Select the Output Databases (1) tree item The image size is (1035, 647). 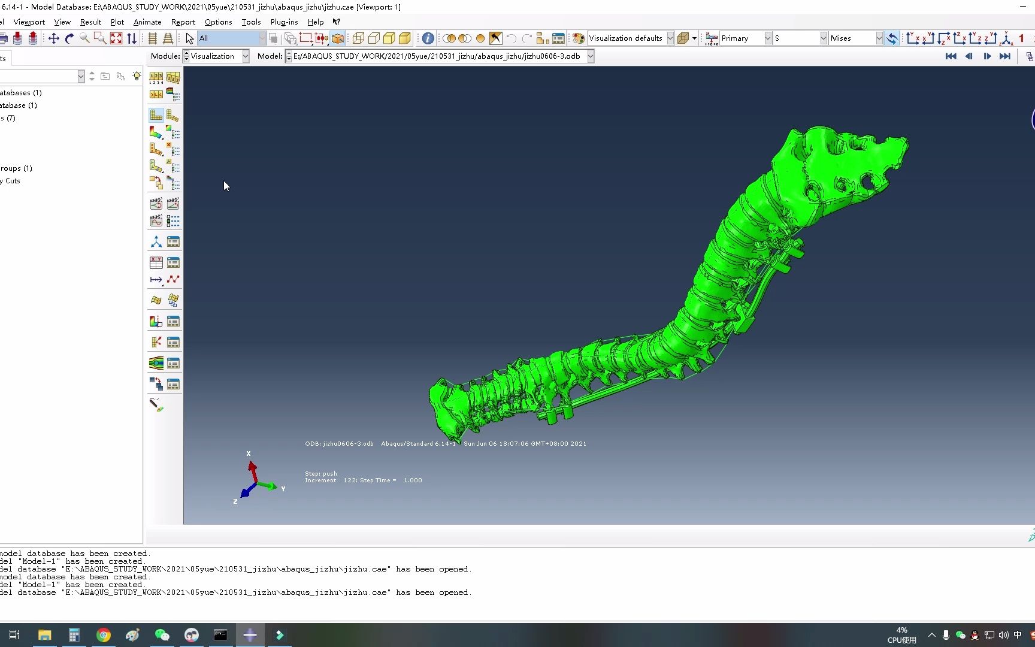click(x=21, y=92)
